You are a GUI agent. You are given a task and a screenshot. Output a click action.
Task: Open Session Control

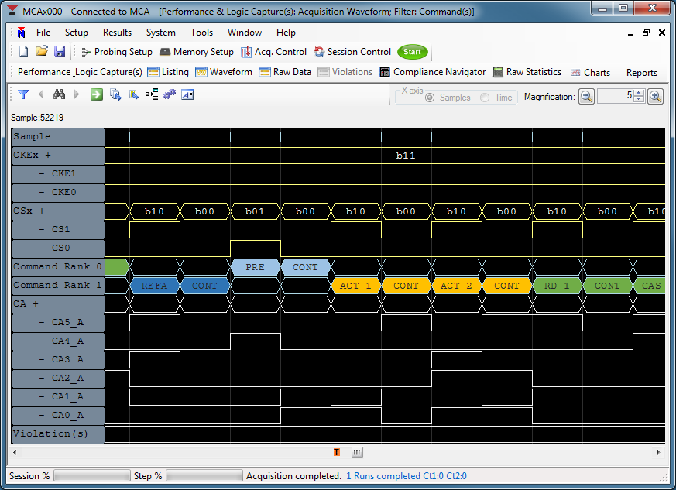coord(352,52)
